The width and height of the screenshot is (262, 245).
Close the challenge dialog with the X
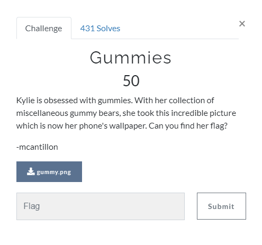point(242,24)
